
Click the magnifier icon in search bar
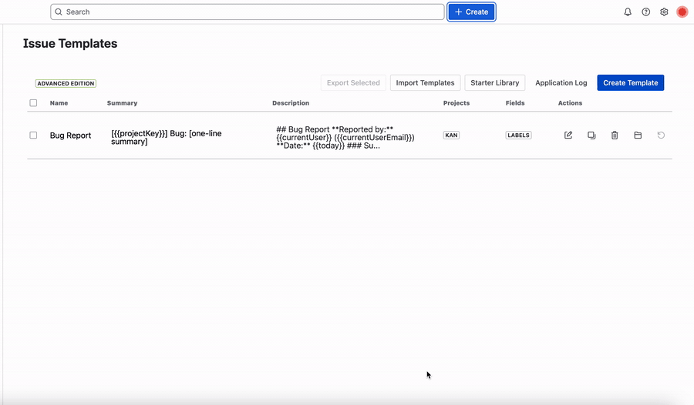pos(59,12)
